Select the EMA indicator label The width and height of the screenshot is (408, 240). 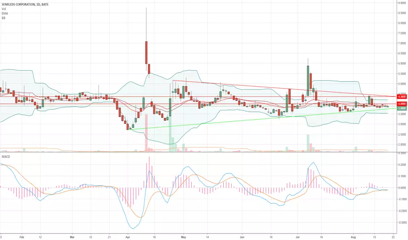pos(5,13)
